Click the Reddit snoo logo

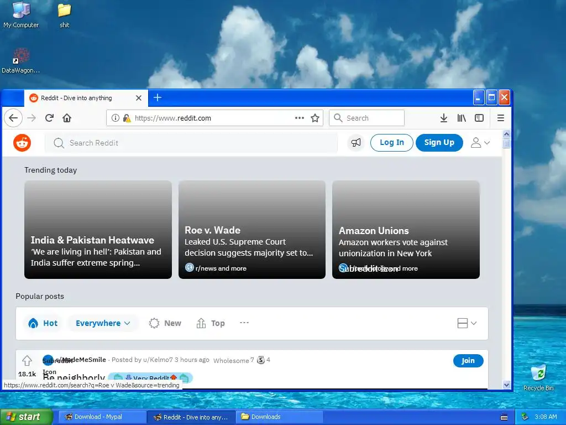(22, 143)
